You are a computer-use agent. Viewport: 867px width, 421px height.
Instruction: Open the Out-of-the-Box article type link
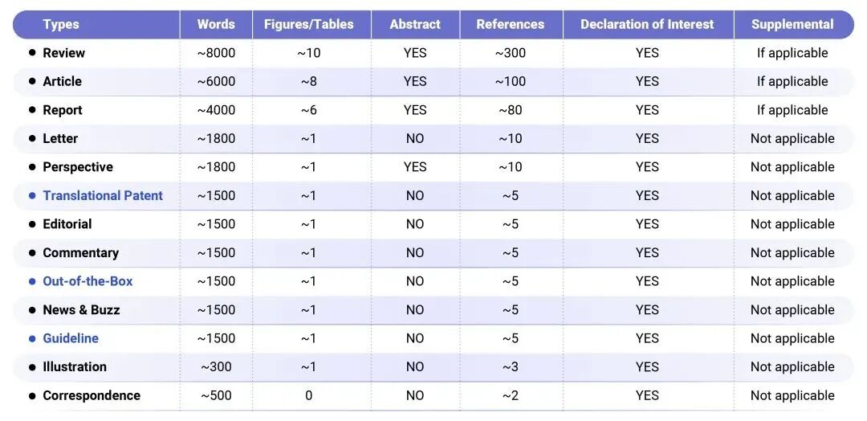(88, 281)
